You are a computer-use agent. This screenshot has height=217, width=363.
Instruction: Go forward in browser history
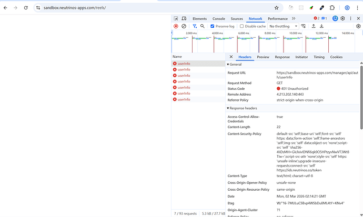click(15, 8)
